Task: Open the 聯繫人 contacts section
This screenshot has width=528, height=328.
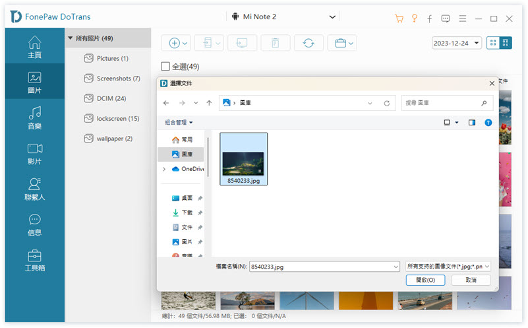Action: pyautogui.click(x=34, y=189)
